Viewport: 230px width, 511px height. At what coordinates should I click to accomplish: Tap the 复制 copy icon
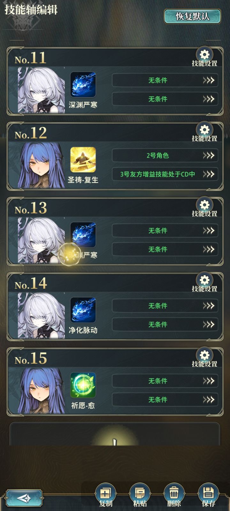[x=105, y=493]
